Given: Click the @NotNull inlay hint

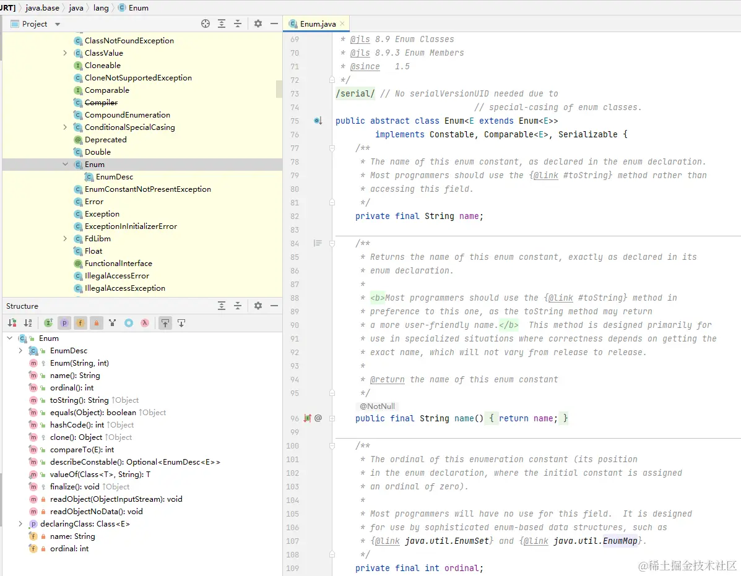Looking at the screenshot, I should point(377,406).
